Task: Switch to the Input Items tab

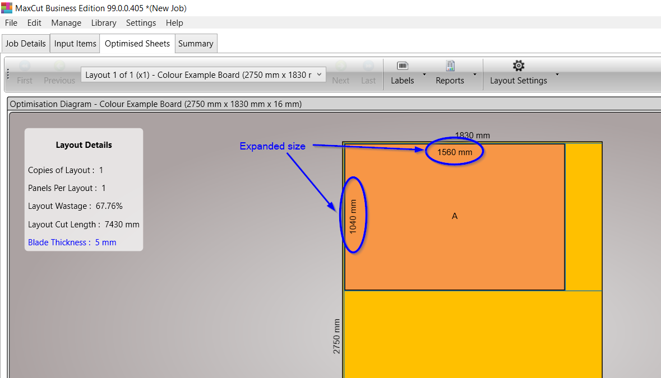Action: pyautogui.click(x=75, y=43)
